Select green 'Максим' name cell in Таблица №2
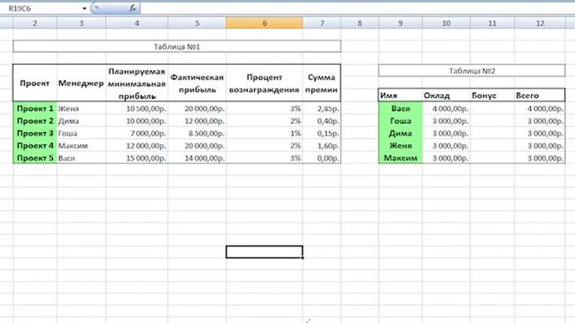This screenshot has width=575, height=323. [x=401, y=158]
